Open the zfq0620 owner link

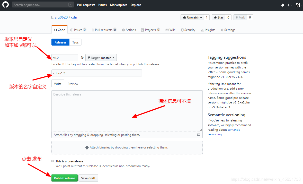point(61,17)
